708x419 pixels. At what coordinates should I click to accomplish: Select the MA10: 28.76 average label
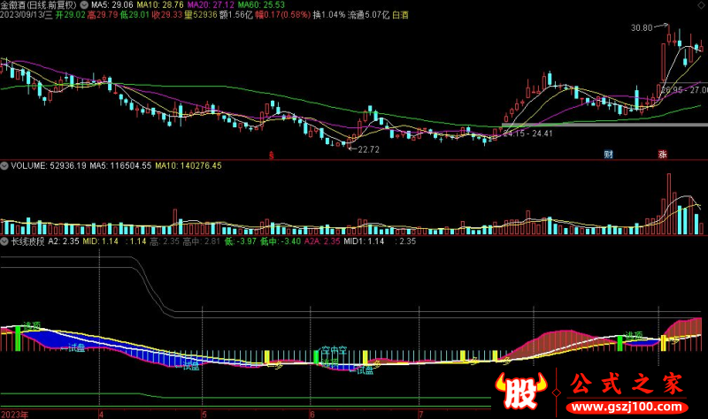(160, 5)
